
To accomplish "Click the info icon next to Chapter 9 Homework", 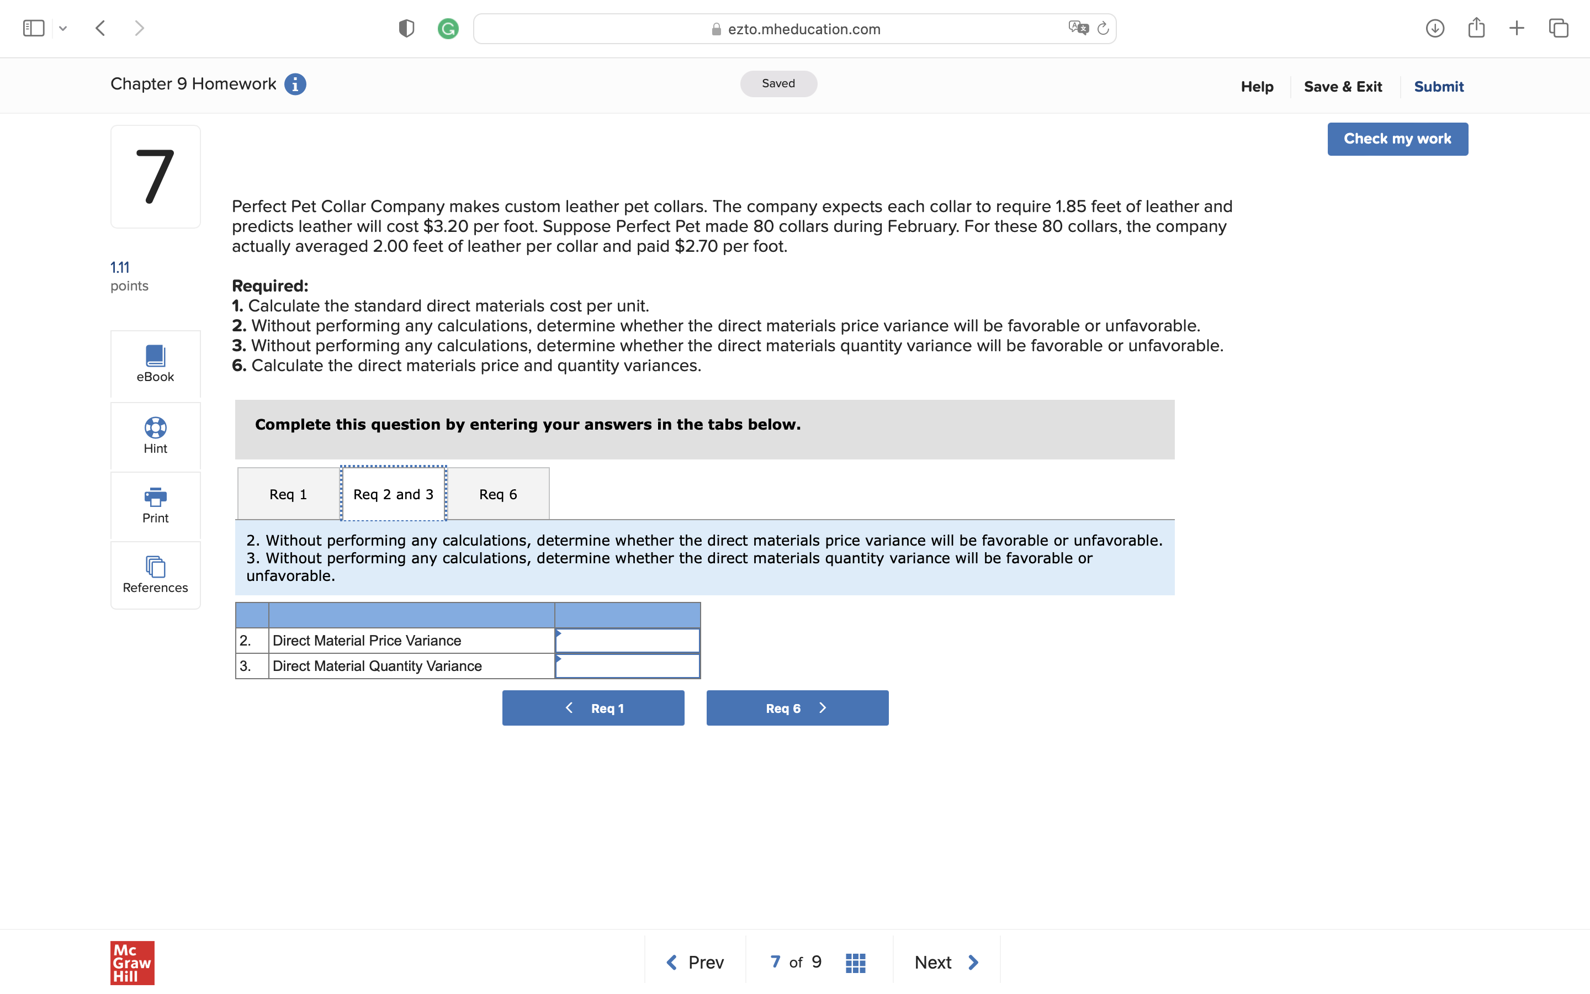I will pyautogui.click(x=295, y=83).
